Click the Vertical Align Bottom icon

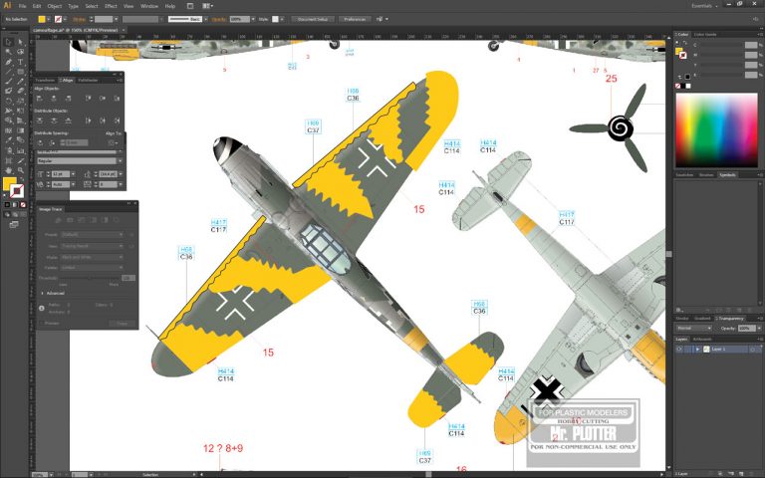(117, 98)
